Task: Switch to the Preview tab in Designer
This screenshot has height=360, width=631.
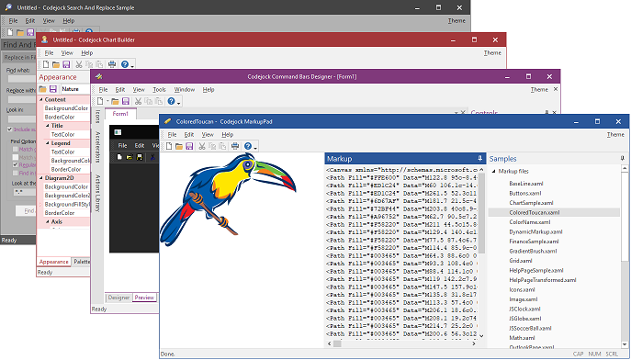Action: pos(144,298)
